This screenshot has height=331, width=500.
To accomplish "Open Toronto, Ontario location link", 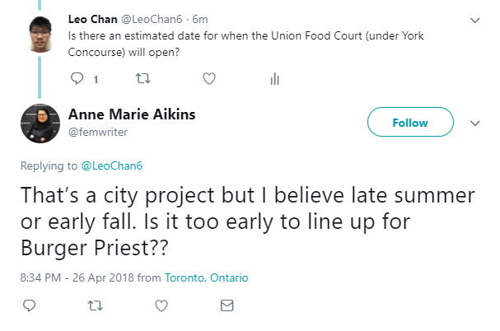I will pyautogui.click(x=206, y=277).
